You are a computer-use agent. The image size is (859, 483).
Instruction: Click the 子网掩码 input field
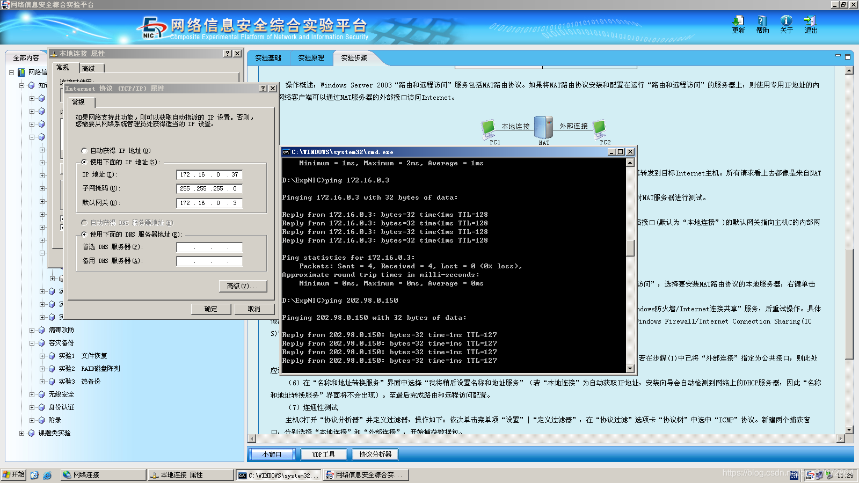[210, 188]
